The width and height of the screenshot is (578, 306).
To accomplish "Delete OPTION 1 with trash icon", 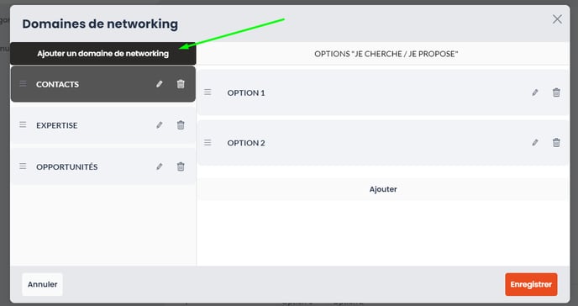I will point(556,92).
